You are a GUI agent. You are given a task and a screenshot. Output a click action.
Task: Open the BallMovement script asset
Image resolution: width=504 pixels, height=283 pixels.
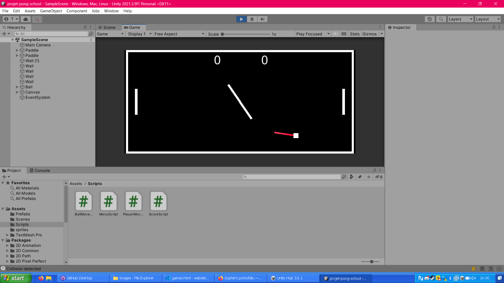[83, 201]
